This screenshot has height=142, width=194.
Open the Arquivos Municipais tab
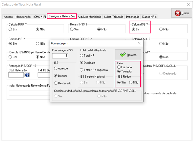[x=89, y=17]
